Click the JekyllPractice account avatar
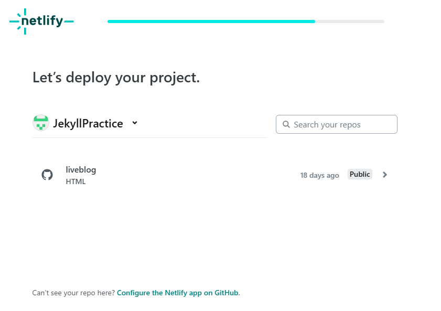The height and width of the screenshot is (311, 441). [x=41, y=123]
